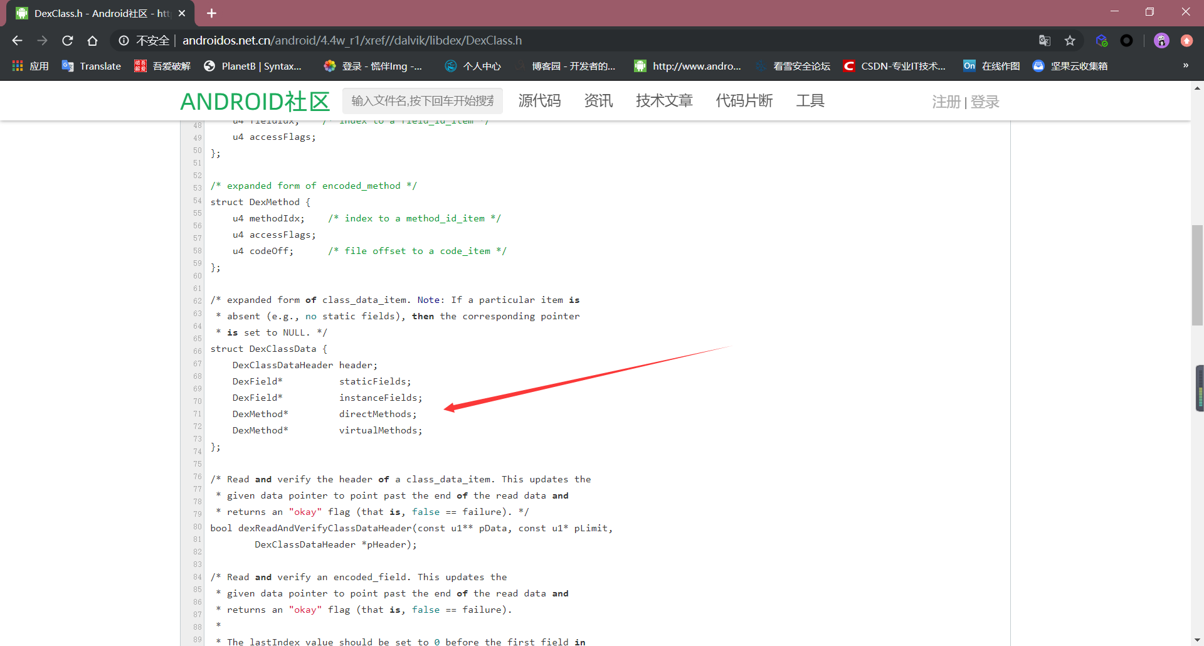Viewport: 1204px width, 646px height.
Task: Click the browser forward arrow
Action: [42, 41]
